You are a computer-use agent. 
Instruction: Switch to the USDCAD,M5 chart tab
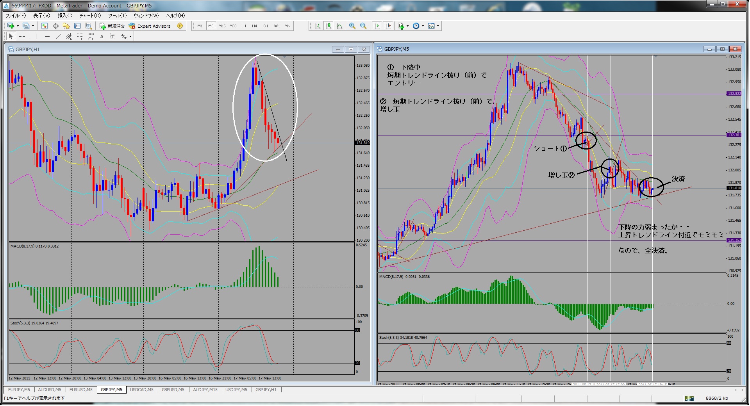[x=141, y=390]
